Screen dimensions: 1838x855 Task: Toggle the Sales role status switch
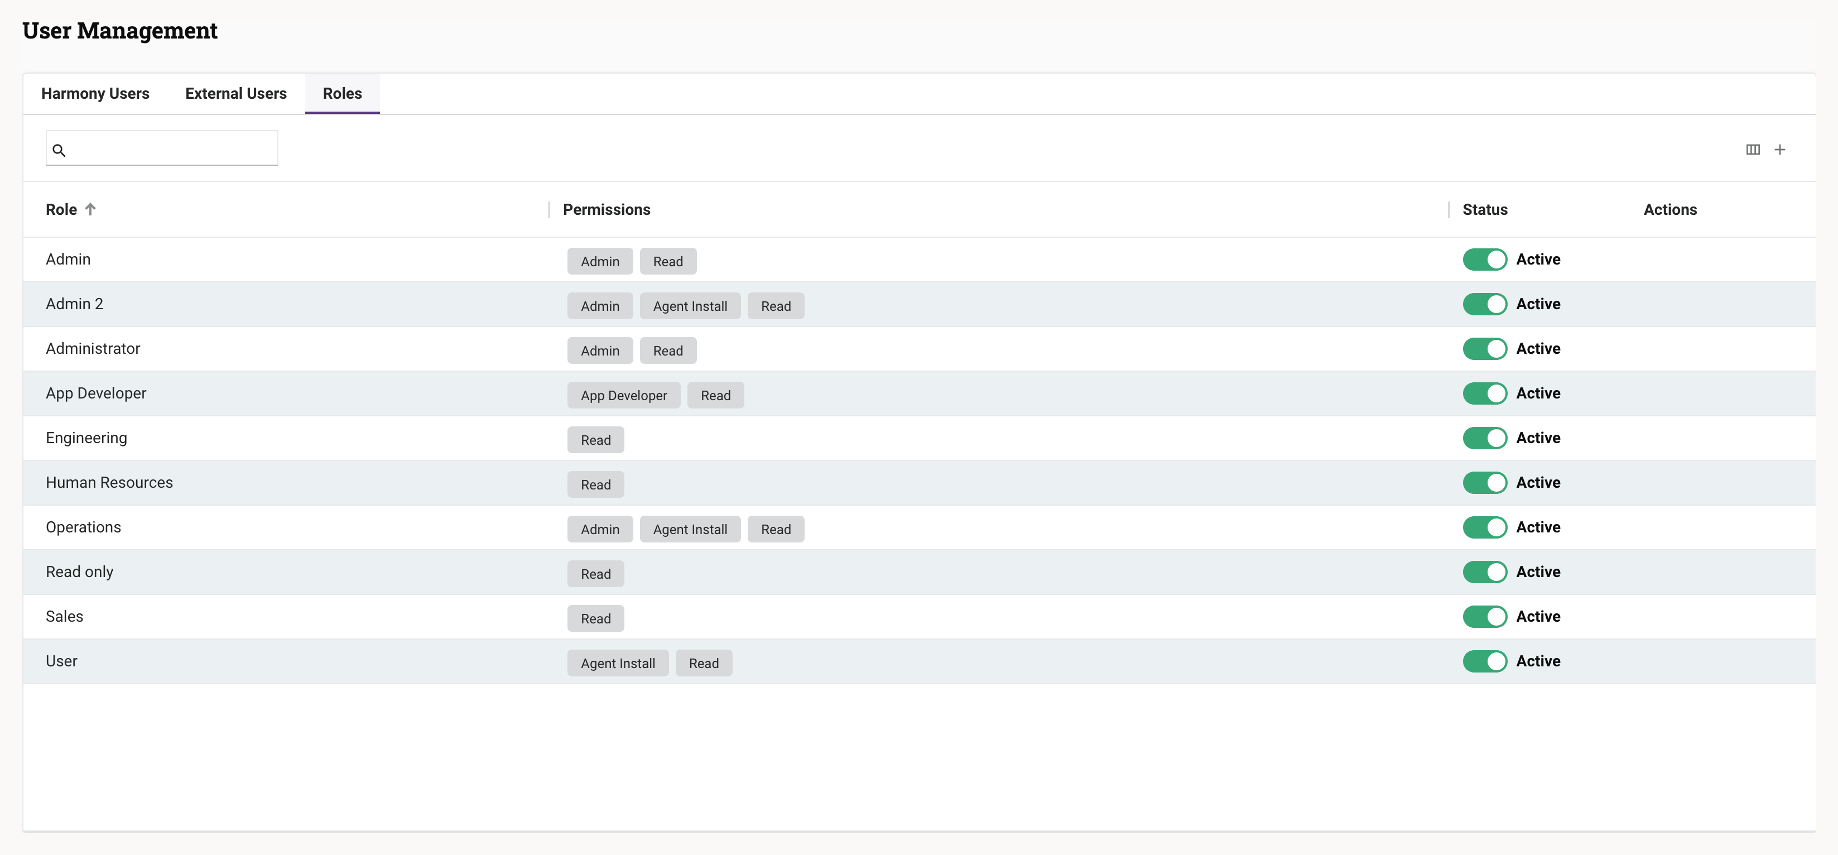click(1484, 616)
